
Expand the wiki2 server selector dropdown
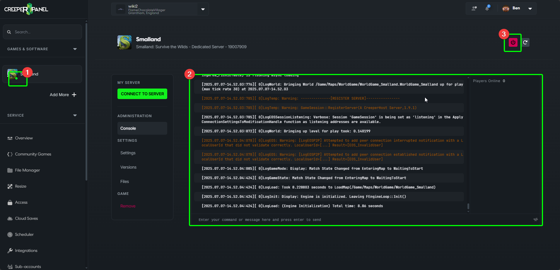203,9
